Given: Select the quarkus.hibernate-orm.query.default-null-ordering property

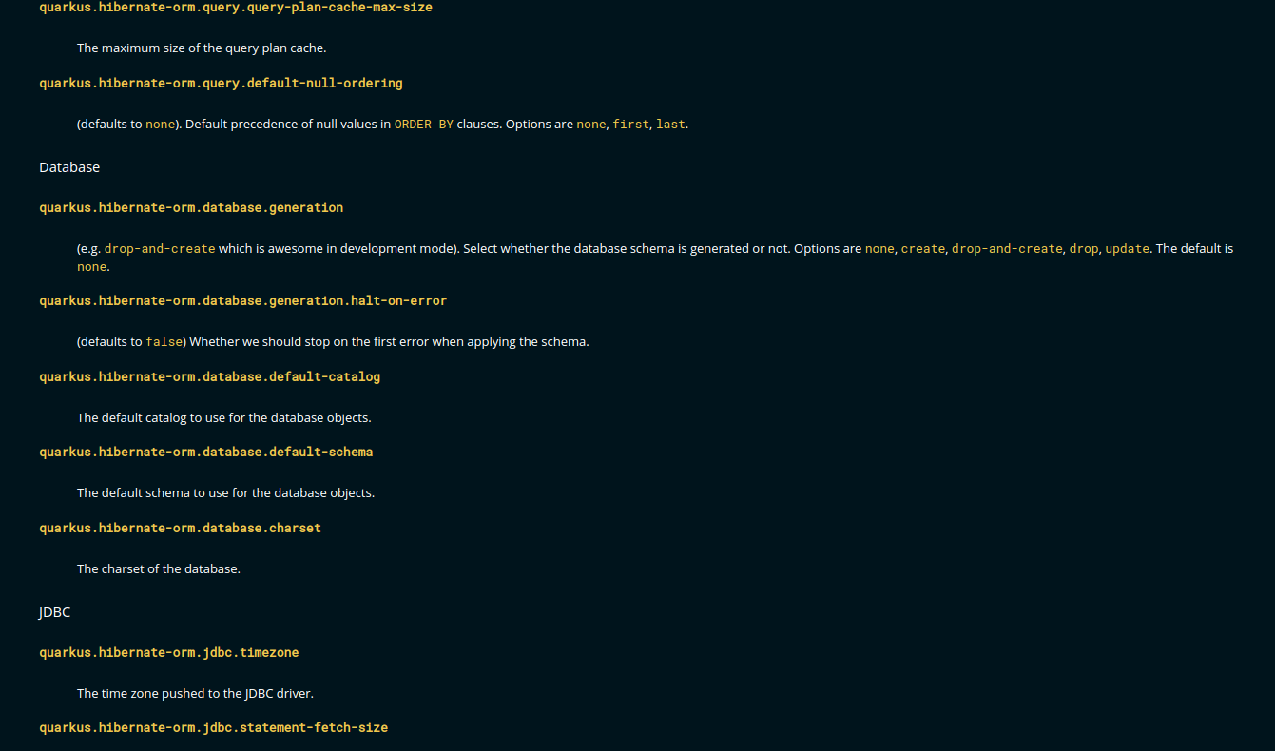Looking at the screenshot, I should [221, 83].
